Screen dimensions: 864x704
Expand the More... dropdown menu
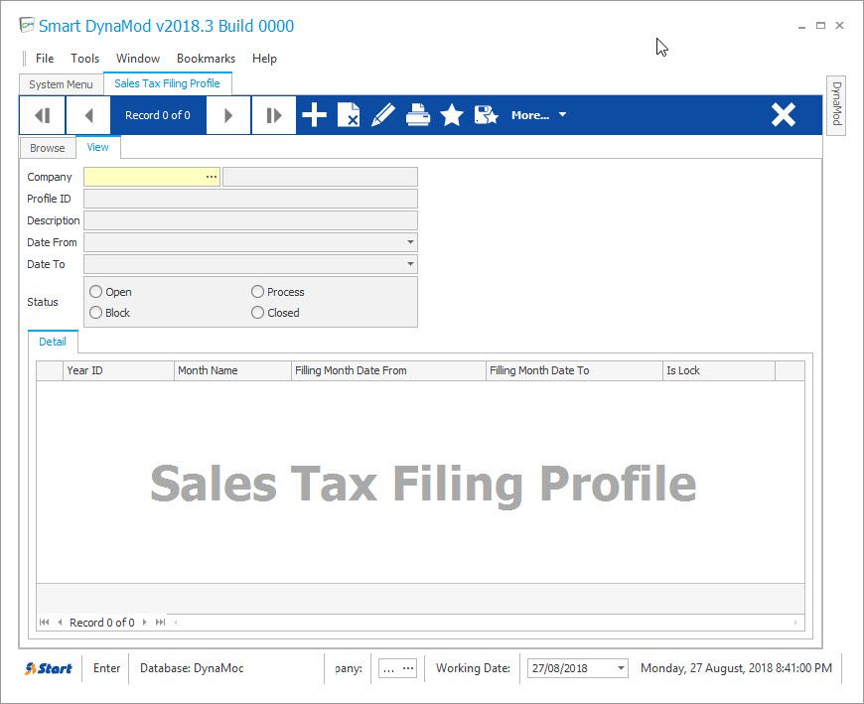pyautogui.click(x=538, y=115)
